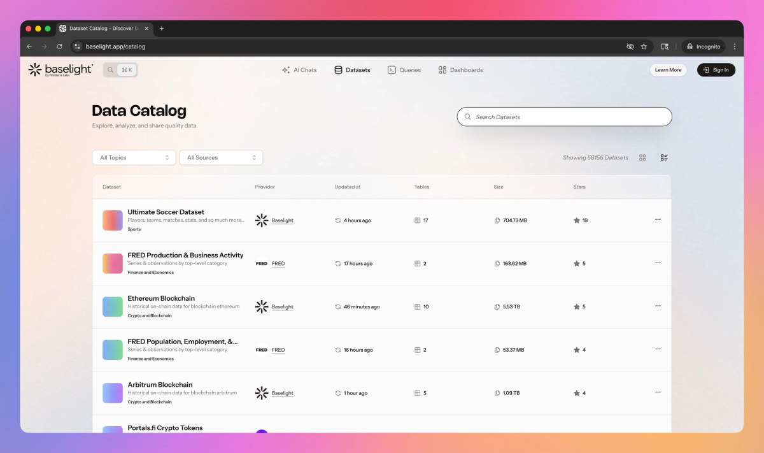
Task: Click the Ethereum Blockchain gradient thumbnail
Action: click(x=113, y=306)
